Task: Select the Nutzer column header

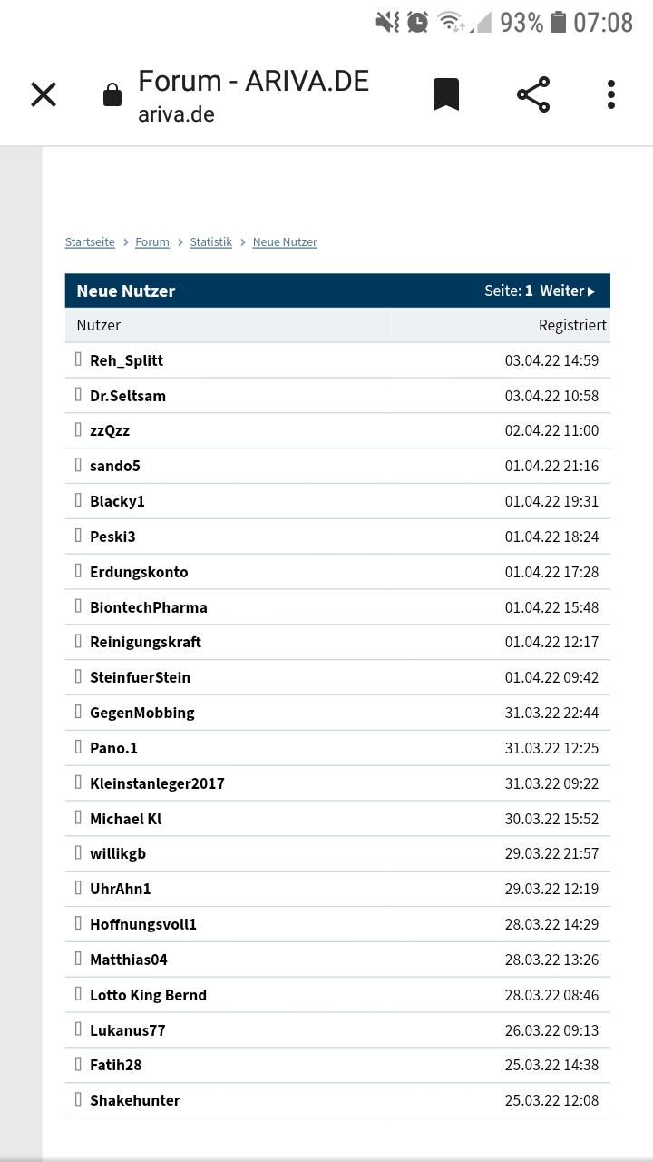Action: (x=98, y=325)
